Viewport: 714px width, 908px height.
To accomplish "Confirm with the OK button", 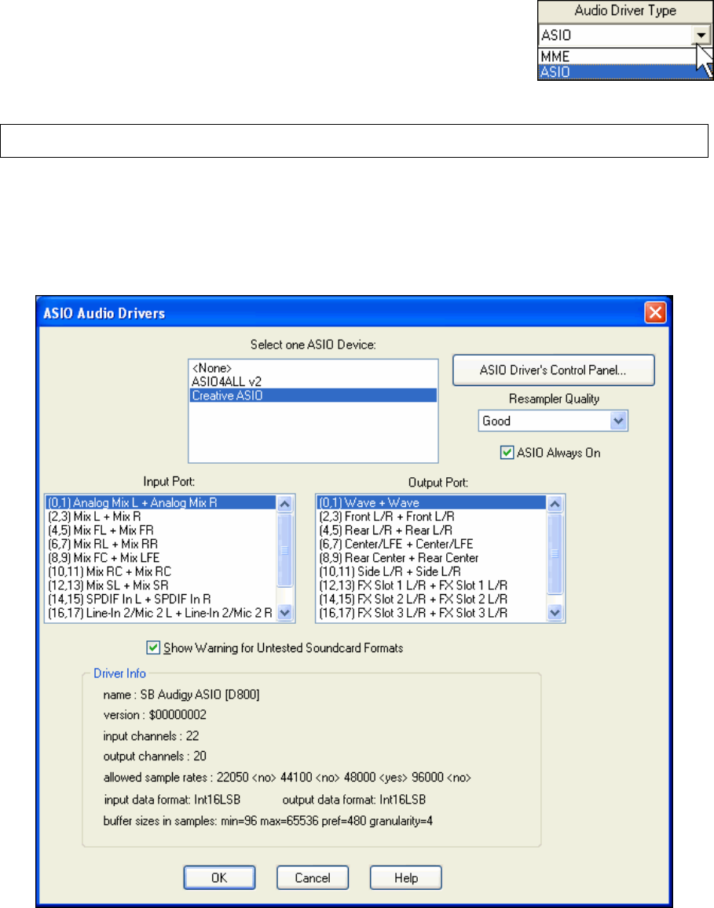I will [220, 878].
